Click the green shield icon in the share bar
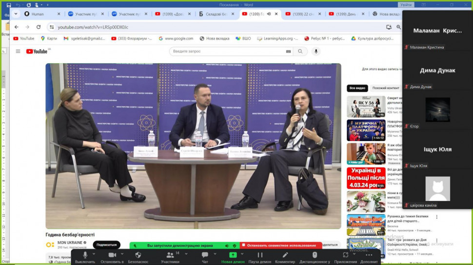The height and width of the screenshot is (265, 473). (235, 246)
